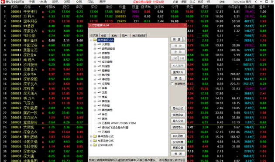This screenshot has height=162, width=275.
Task: Click the DLL函数 button
Action: click(x=178, y=136)
